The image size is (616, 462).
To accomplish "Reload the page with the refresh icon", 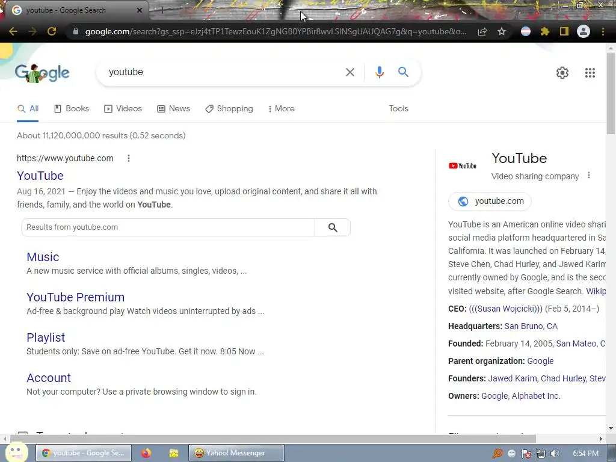I will pyautogui.click(x=52, y=31).
